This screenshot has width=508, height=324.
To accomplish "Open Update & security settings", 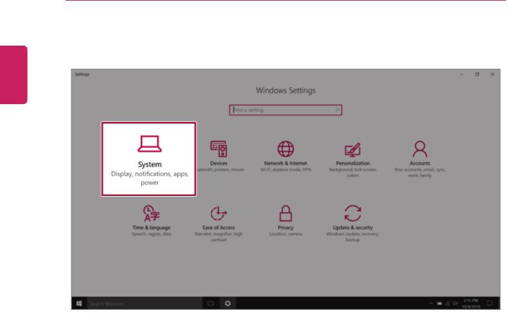I will pyautogui.click(x=352, y=223).
